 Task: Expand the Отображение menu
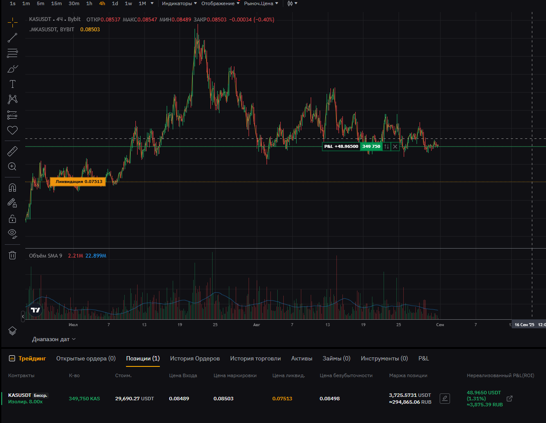tap(220, 3)
